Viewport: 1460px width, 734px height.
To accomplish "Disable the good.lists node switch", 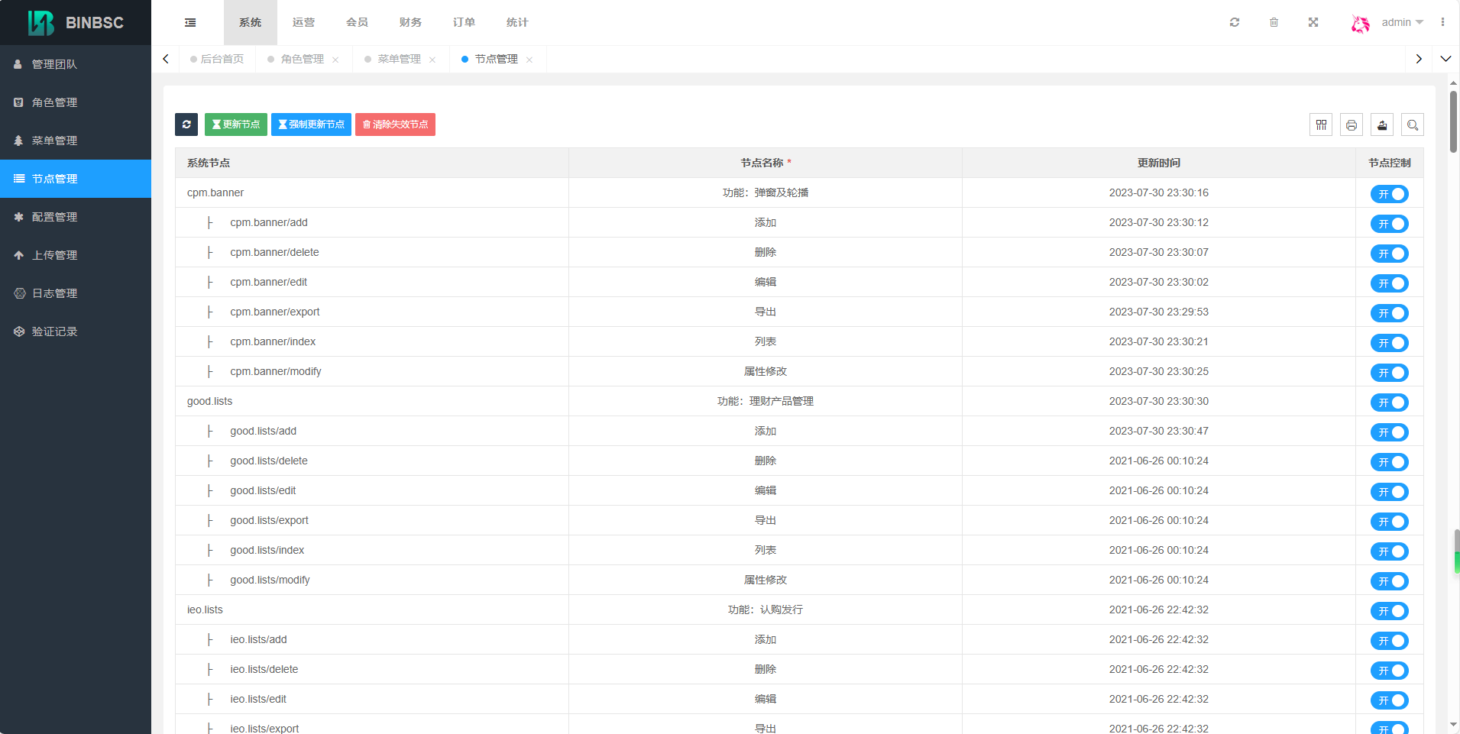I will tap(1389, 403).
